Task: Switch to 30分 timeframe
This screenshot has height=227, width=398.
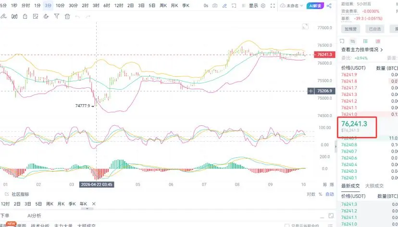Action: click(73, 5)
